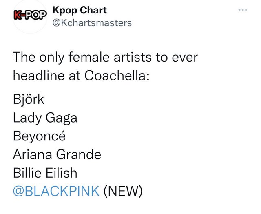This screenshot has height=214, width=261.
Task: Click the first line starting with The only
Action: 105,58
